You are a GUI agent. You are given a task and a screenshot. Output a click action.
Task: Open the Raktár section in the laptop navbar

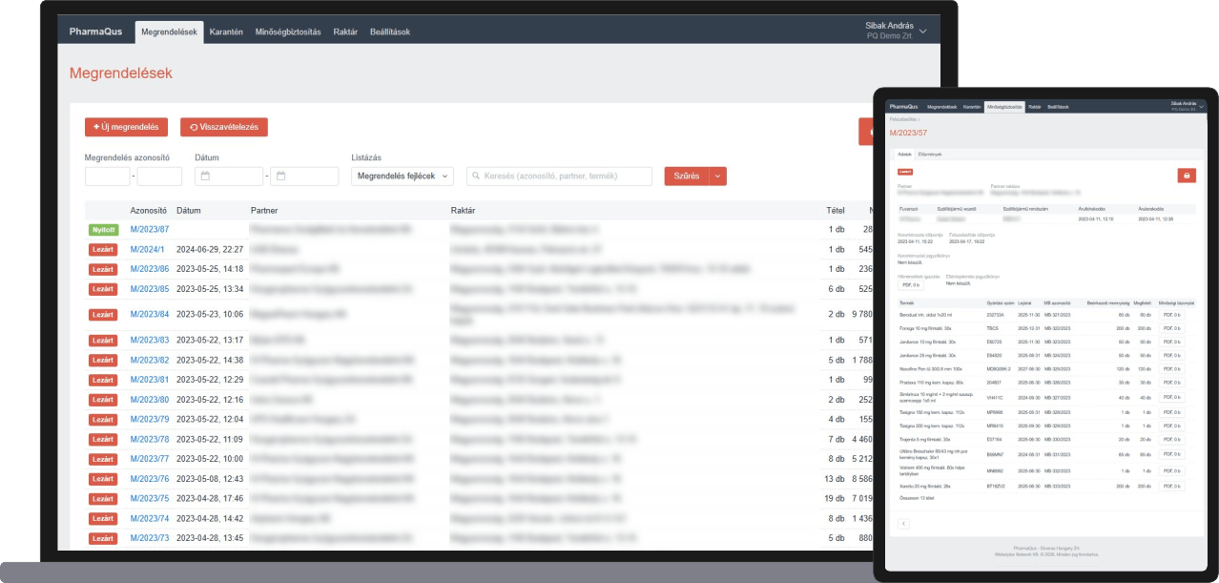tap(345, 31)
